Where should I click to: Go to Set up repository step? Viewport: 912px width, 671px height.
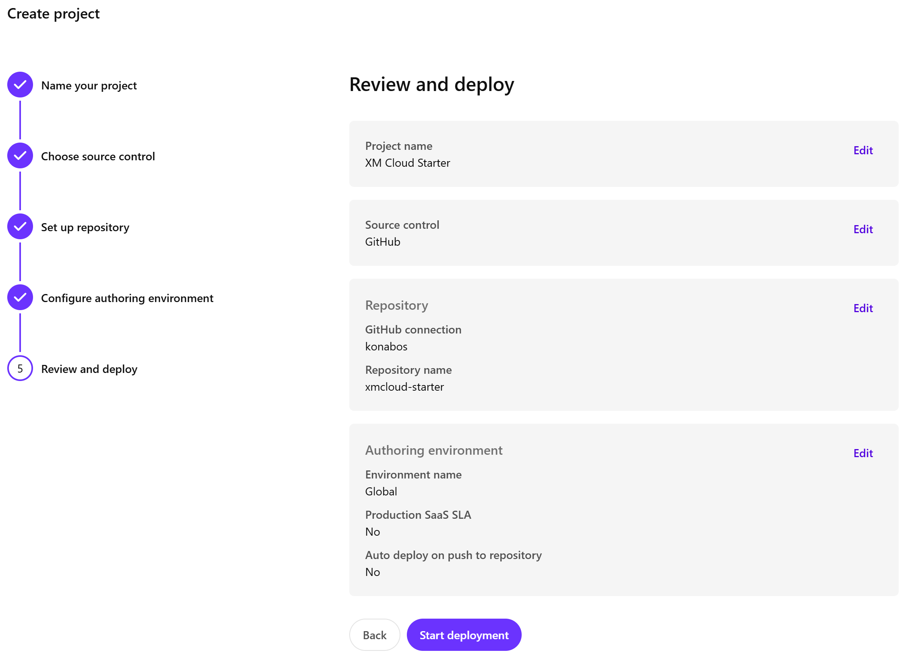point(85,228)
